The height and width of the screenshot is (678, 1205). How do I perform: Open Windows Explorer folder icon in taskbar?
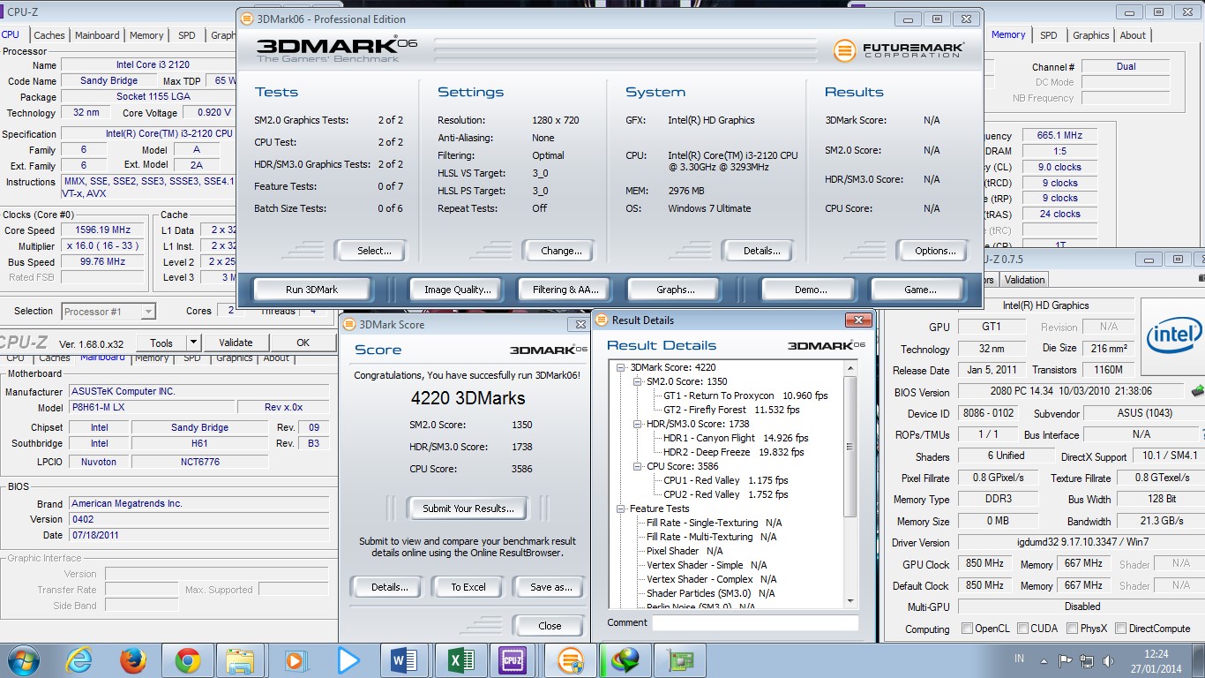[241, 660]
